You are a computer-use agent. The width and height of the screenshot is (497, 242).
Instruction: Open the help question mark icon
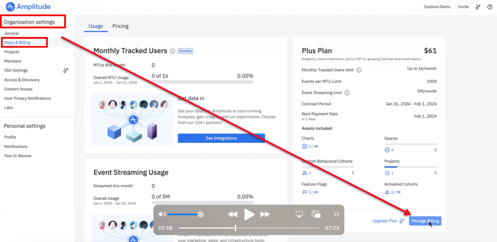tap(490, 7)
